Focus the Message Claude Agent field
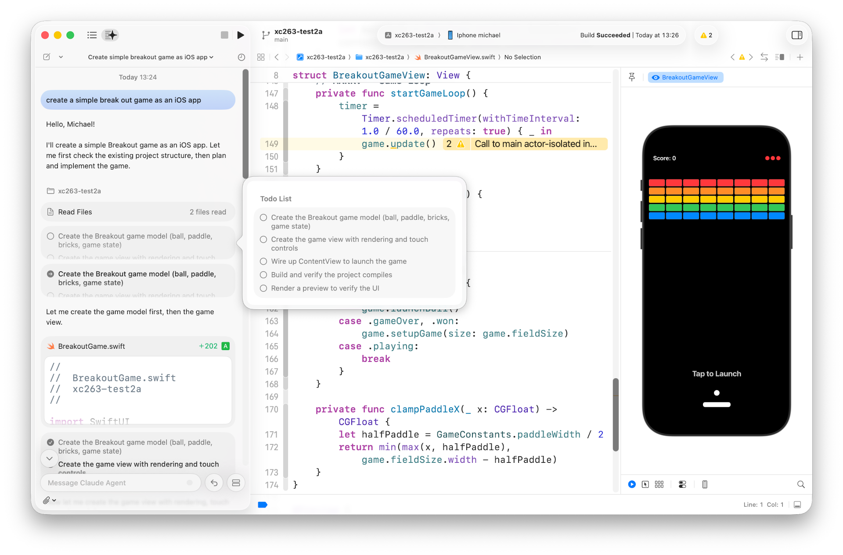843x555 pixels. click(x=116, y=483)
